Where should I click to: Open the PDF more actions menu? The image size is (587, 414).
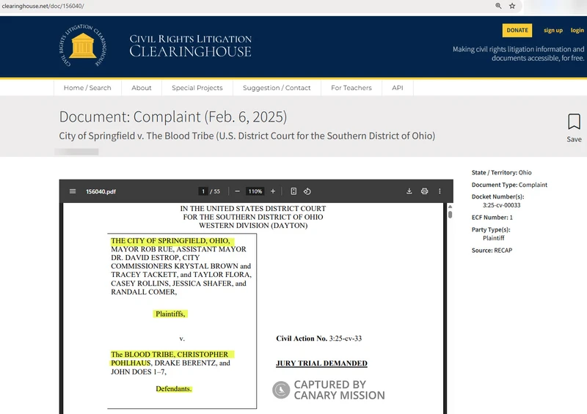[x=440, y=191]
